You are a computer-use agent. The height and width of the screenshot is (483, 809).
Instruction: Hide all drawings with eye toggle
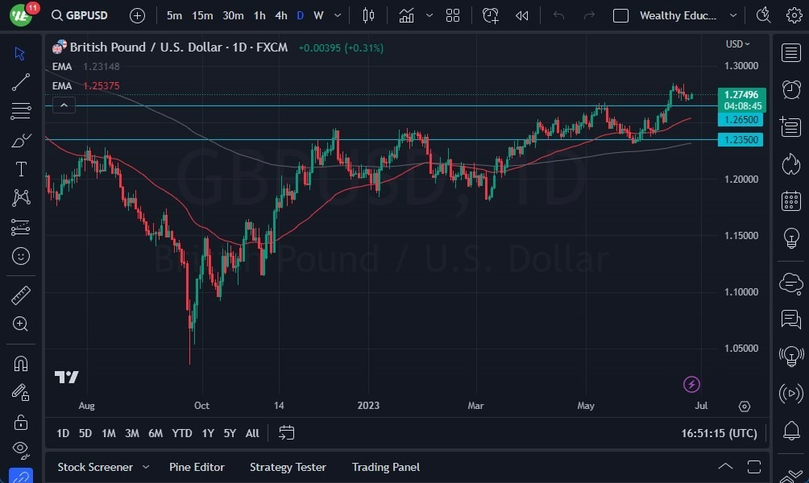pyautogui.click(x=20, y=450)
